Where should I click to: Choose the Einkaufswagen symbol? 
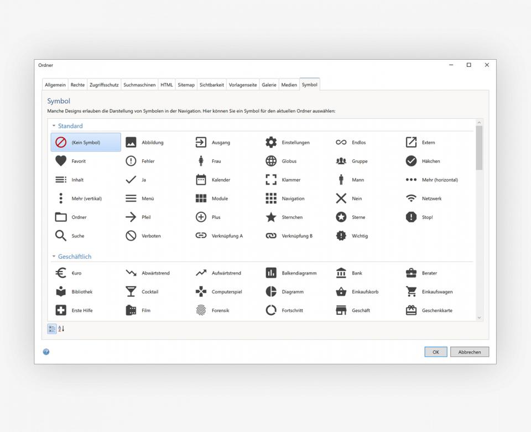pyautogui.click(x=411, y=292)
